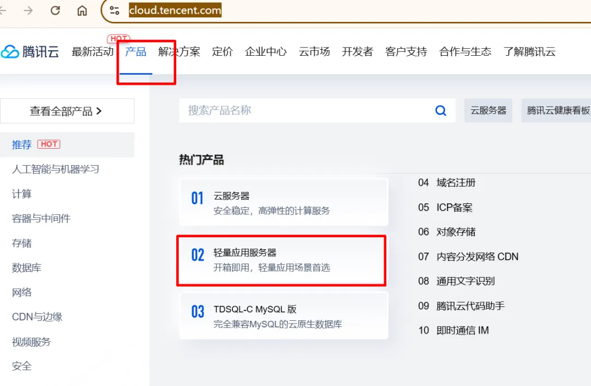Open 07 内容分发网络 CDN link
Screen dimensions: 591x386
[468, 257]
